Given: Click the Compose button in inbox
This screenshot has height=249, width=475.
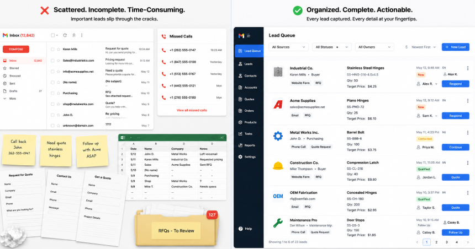Looking at the screenshot, I should tap(16, 49).
